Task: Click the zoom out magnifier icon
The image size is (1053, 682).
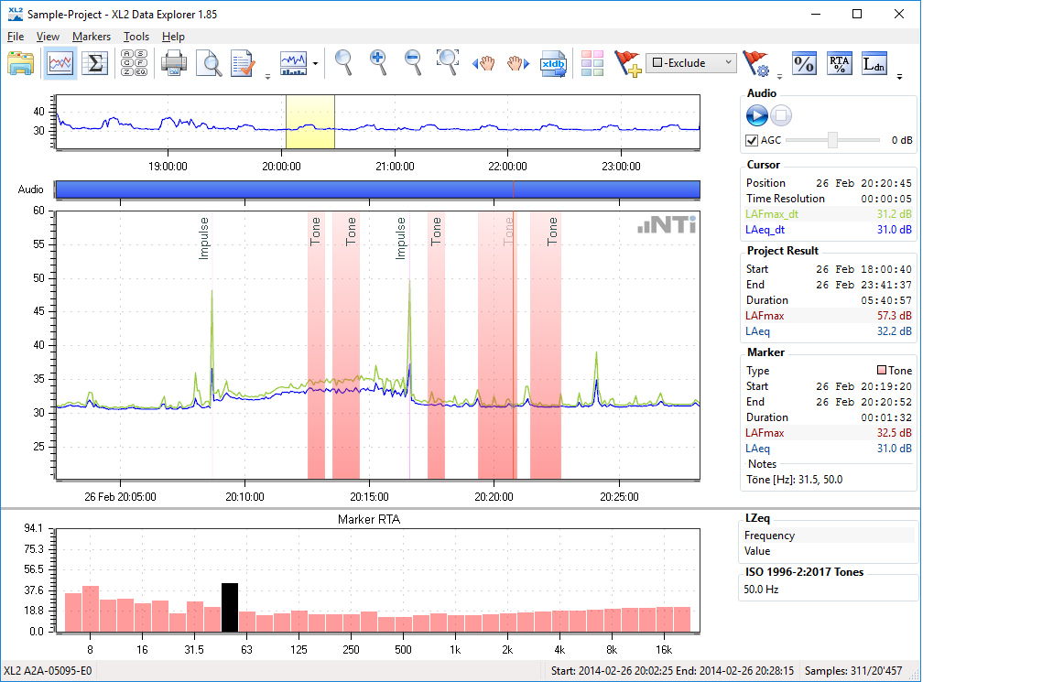Action: pyautogui.click(x=413, y=62)
